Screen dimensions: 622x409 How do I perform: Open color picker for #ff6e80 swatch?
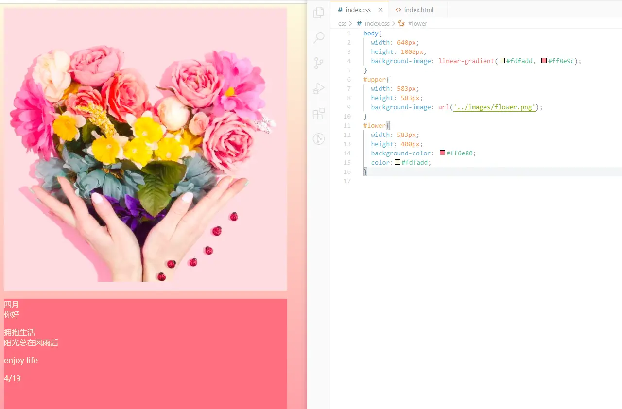[x=443, y=153]
